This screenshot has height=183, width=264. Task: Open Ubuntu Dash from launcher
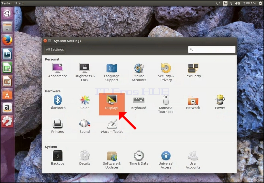(x=7, y=13)
